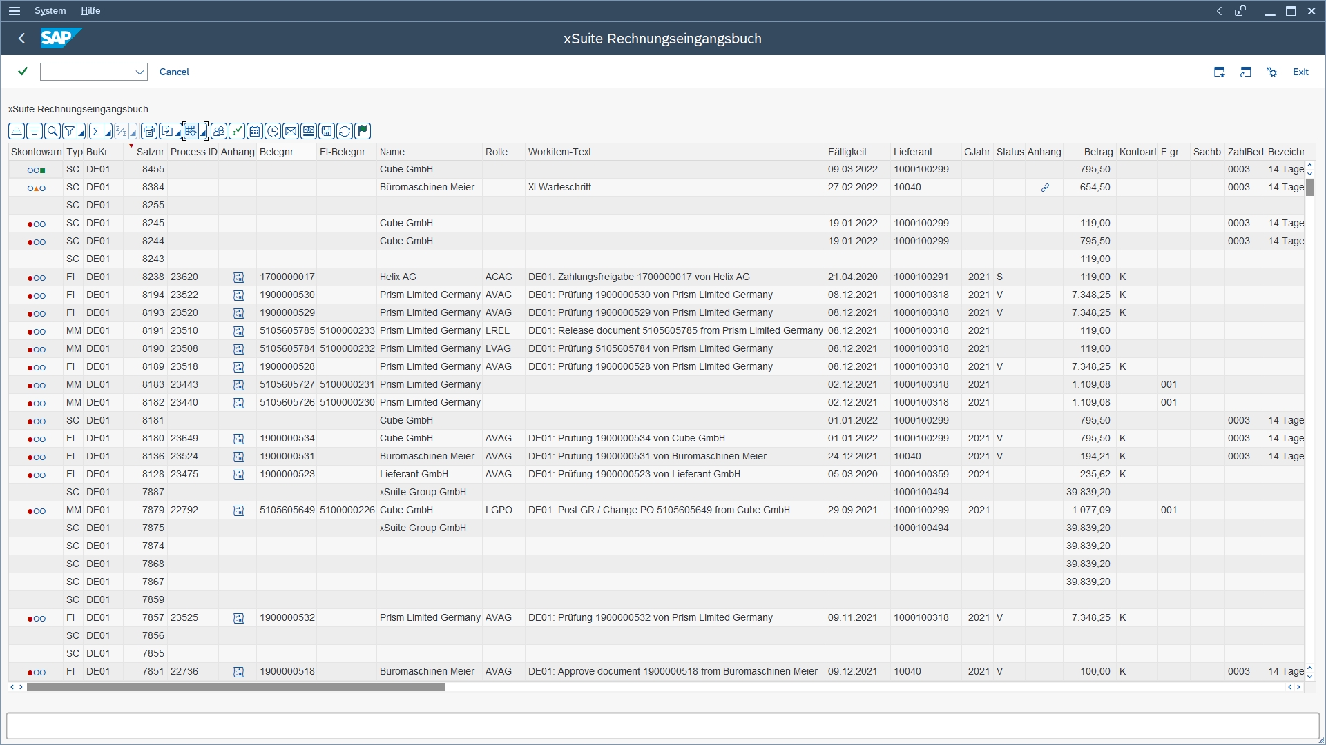Expand the layout settings dropdown arrow

(202, 133)
